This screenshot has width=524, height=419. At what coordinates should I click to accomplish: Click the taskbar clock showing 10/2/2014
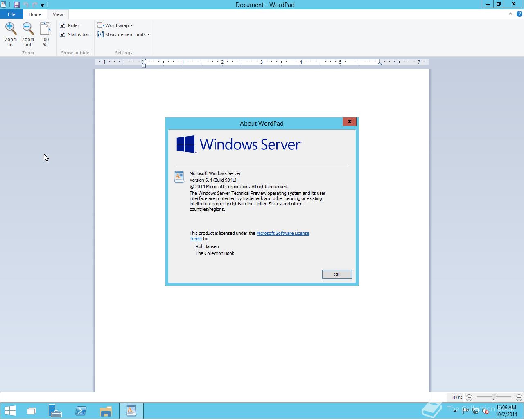(x=506, y=411)
